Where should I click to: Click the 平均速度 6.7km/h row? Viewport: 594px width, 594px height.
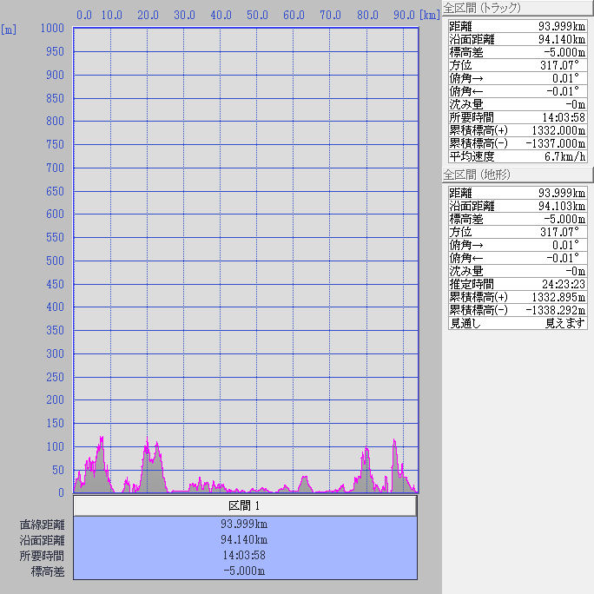(518, 157)
